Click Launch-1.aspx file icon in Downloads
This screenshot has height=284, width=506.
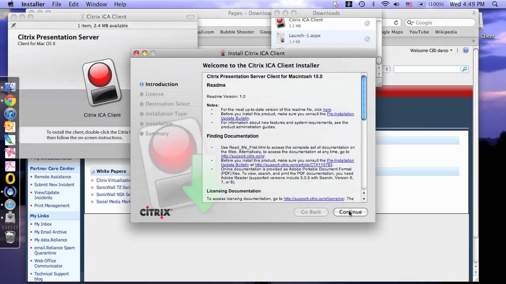click(x=281, y=38)
